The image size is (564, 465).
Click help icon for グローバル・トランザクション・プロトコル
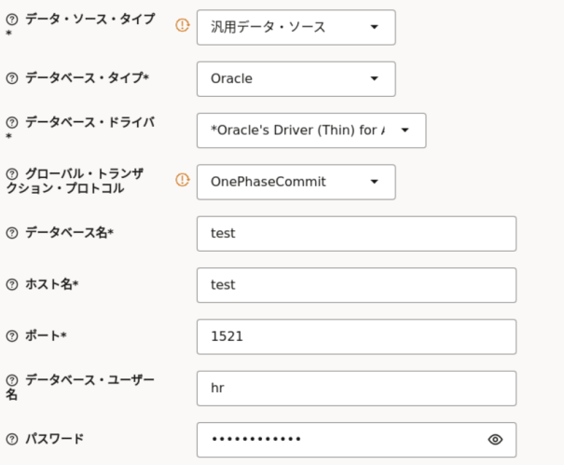pos(12,174)
